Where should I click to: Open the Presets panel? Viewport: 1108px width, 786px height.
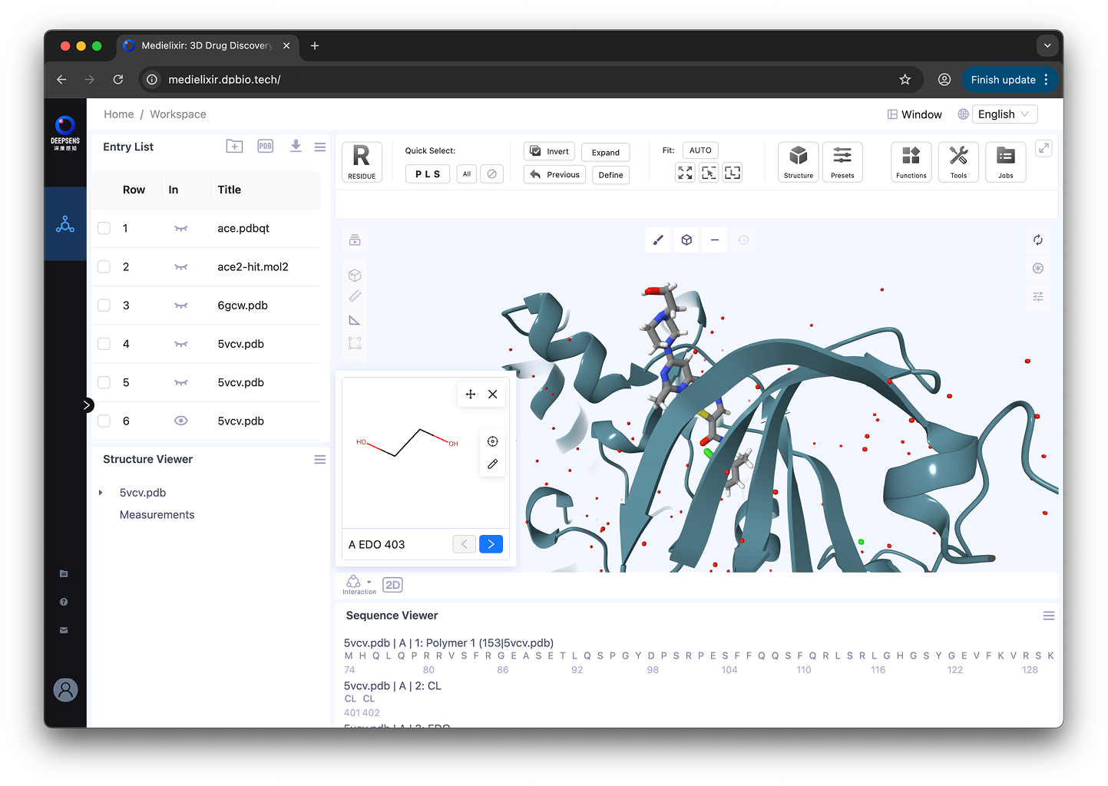[842, 162]
